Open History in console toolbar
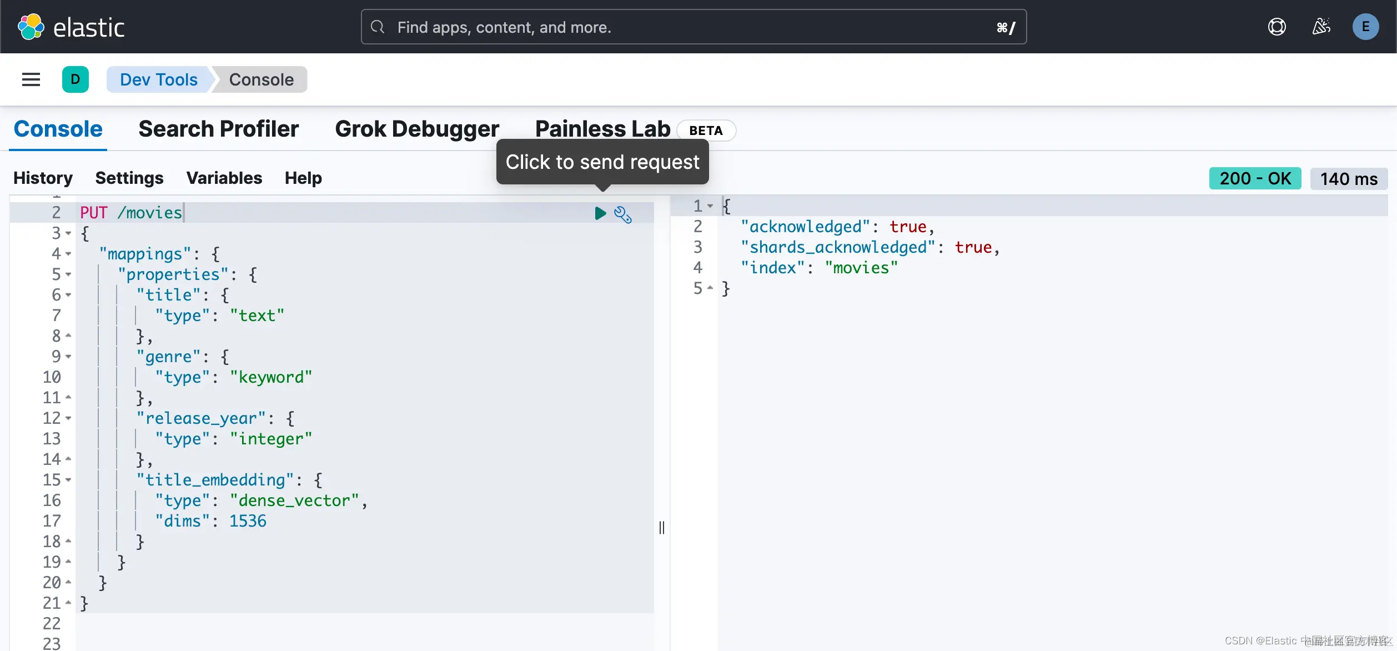The width and height of the screenshot is (1397, 651). tap(43, 178)
